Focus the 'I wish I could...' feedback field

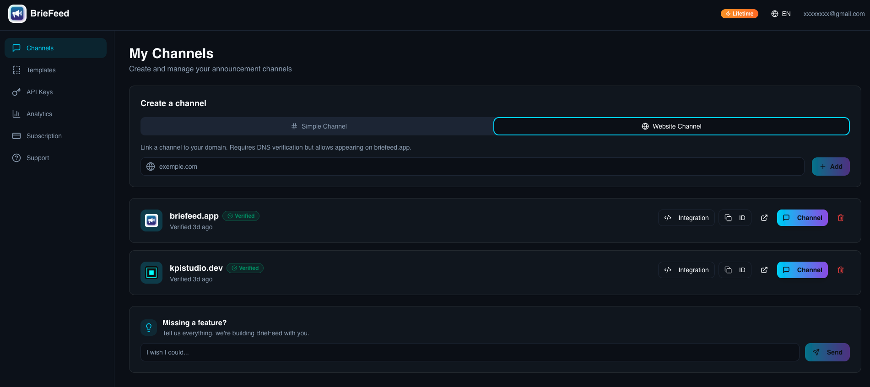click(x=470, y=352)
